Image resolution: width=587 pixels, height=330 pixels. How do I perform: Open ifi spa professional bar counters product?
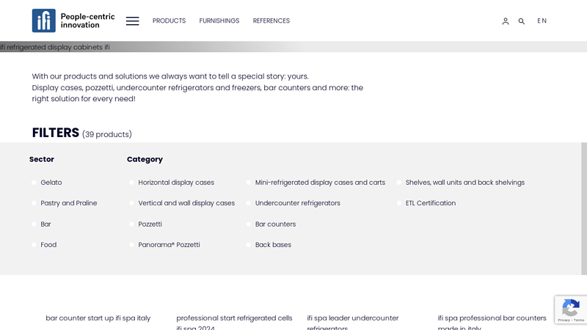492,322
